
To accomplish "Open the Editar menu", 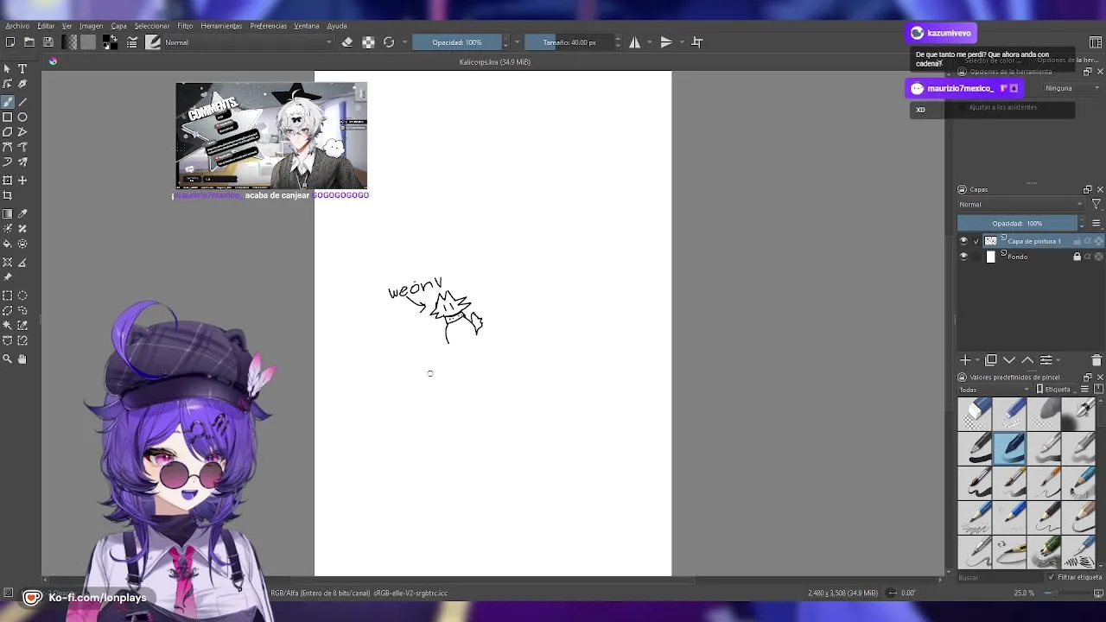I will point(46,26).
